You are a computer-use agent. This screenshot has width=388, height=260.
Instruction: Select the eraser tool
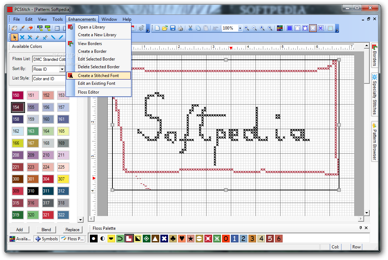coord(30,28)
